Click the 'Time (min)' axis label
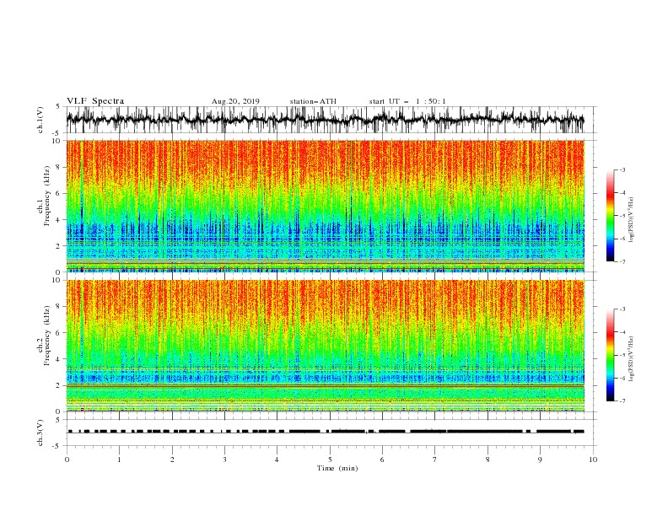The height and width of the screenshot is (516, 668). click(337, 468)
